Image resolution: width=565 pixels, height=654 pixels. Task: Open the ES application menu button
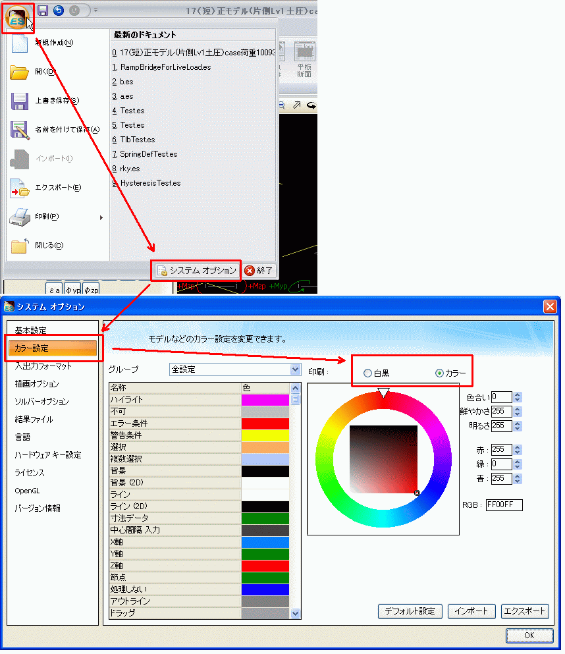(x=17, y=18)
